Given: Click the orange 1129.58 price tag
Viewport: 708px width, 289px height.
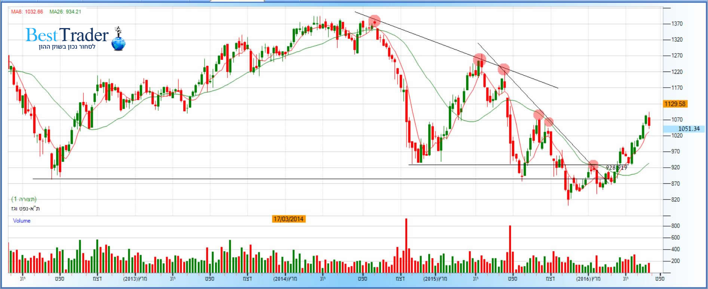Looking at the screenshot, I should pos(675,104).
